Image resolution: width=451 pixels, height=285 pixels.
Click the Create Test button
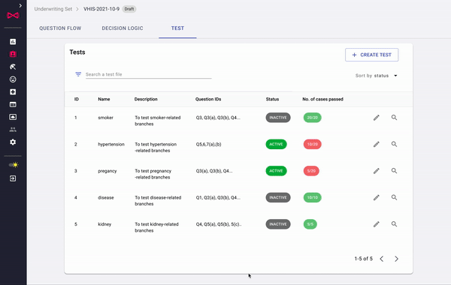(371, 55)
